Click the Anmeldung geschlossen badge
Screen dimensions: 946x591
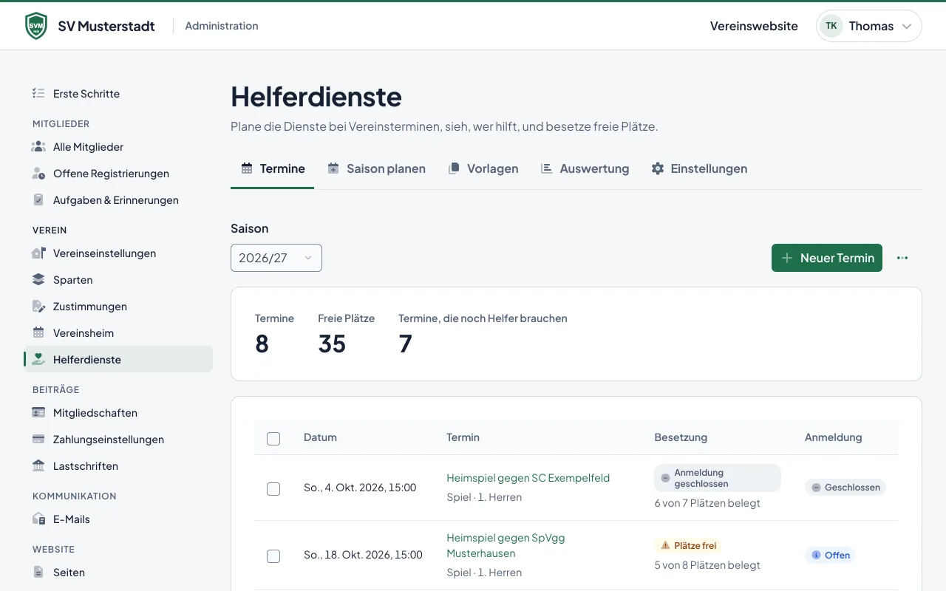click(x=718, y=478)
